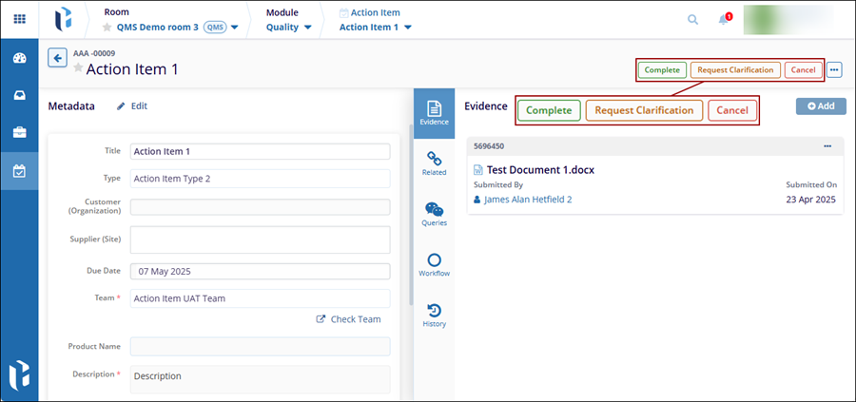
Task: Open the Check Team link
Action: pyautogui.click(x=348, y=319)
